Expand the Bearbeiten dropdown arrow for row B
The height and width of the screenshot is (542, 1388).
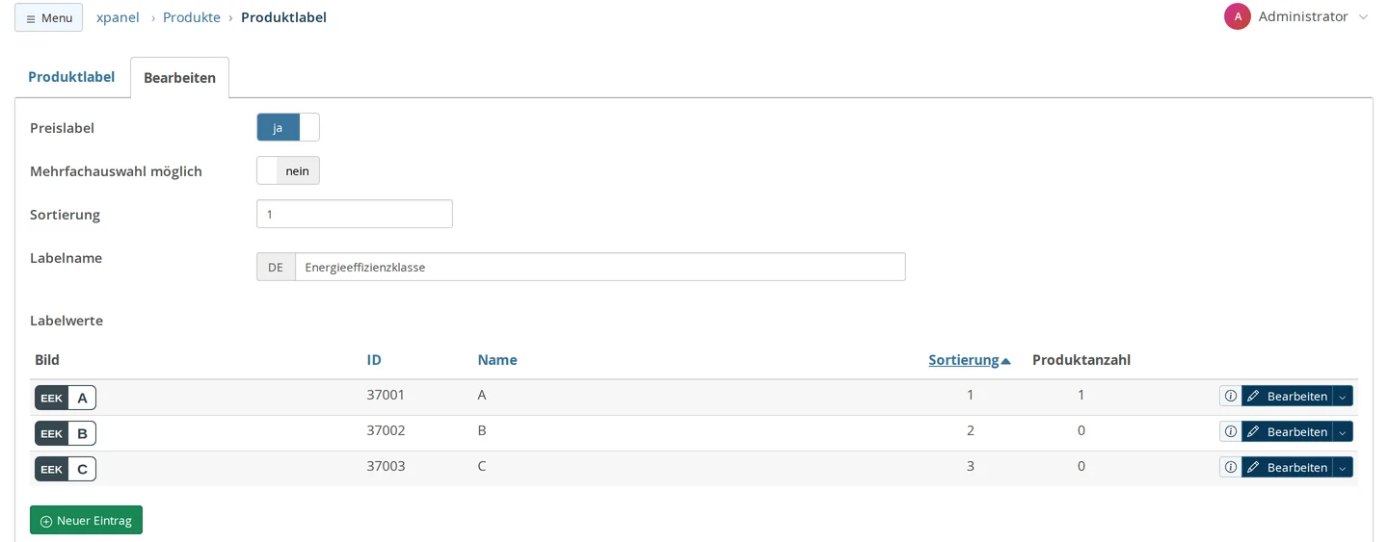tap(1343, 431)
